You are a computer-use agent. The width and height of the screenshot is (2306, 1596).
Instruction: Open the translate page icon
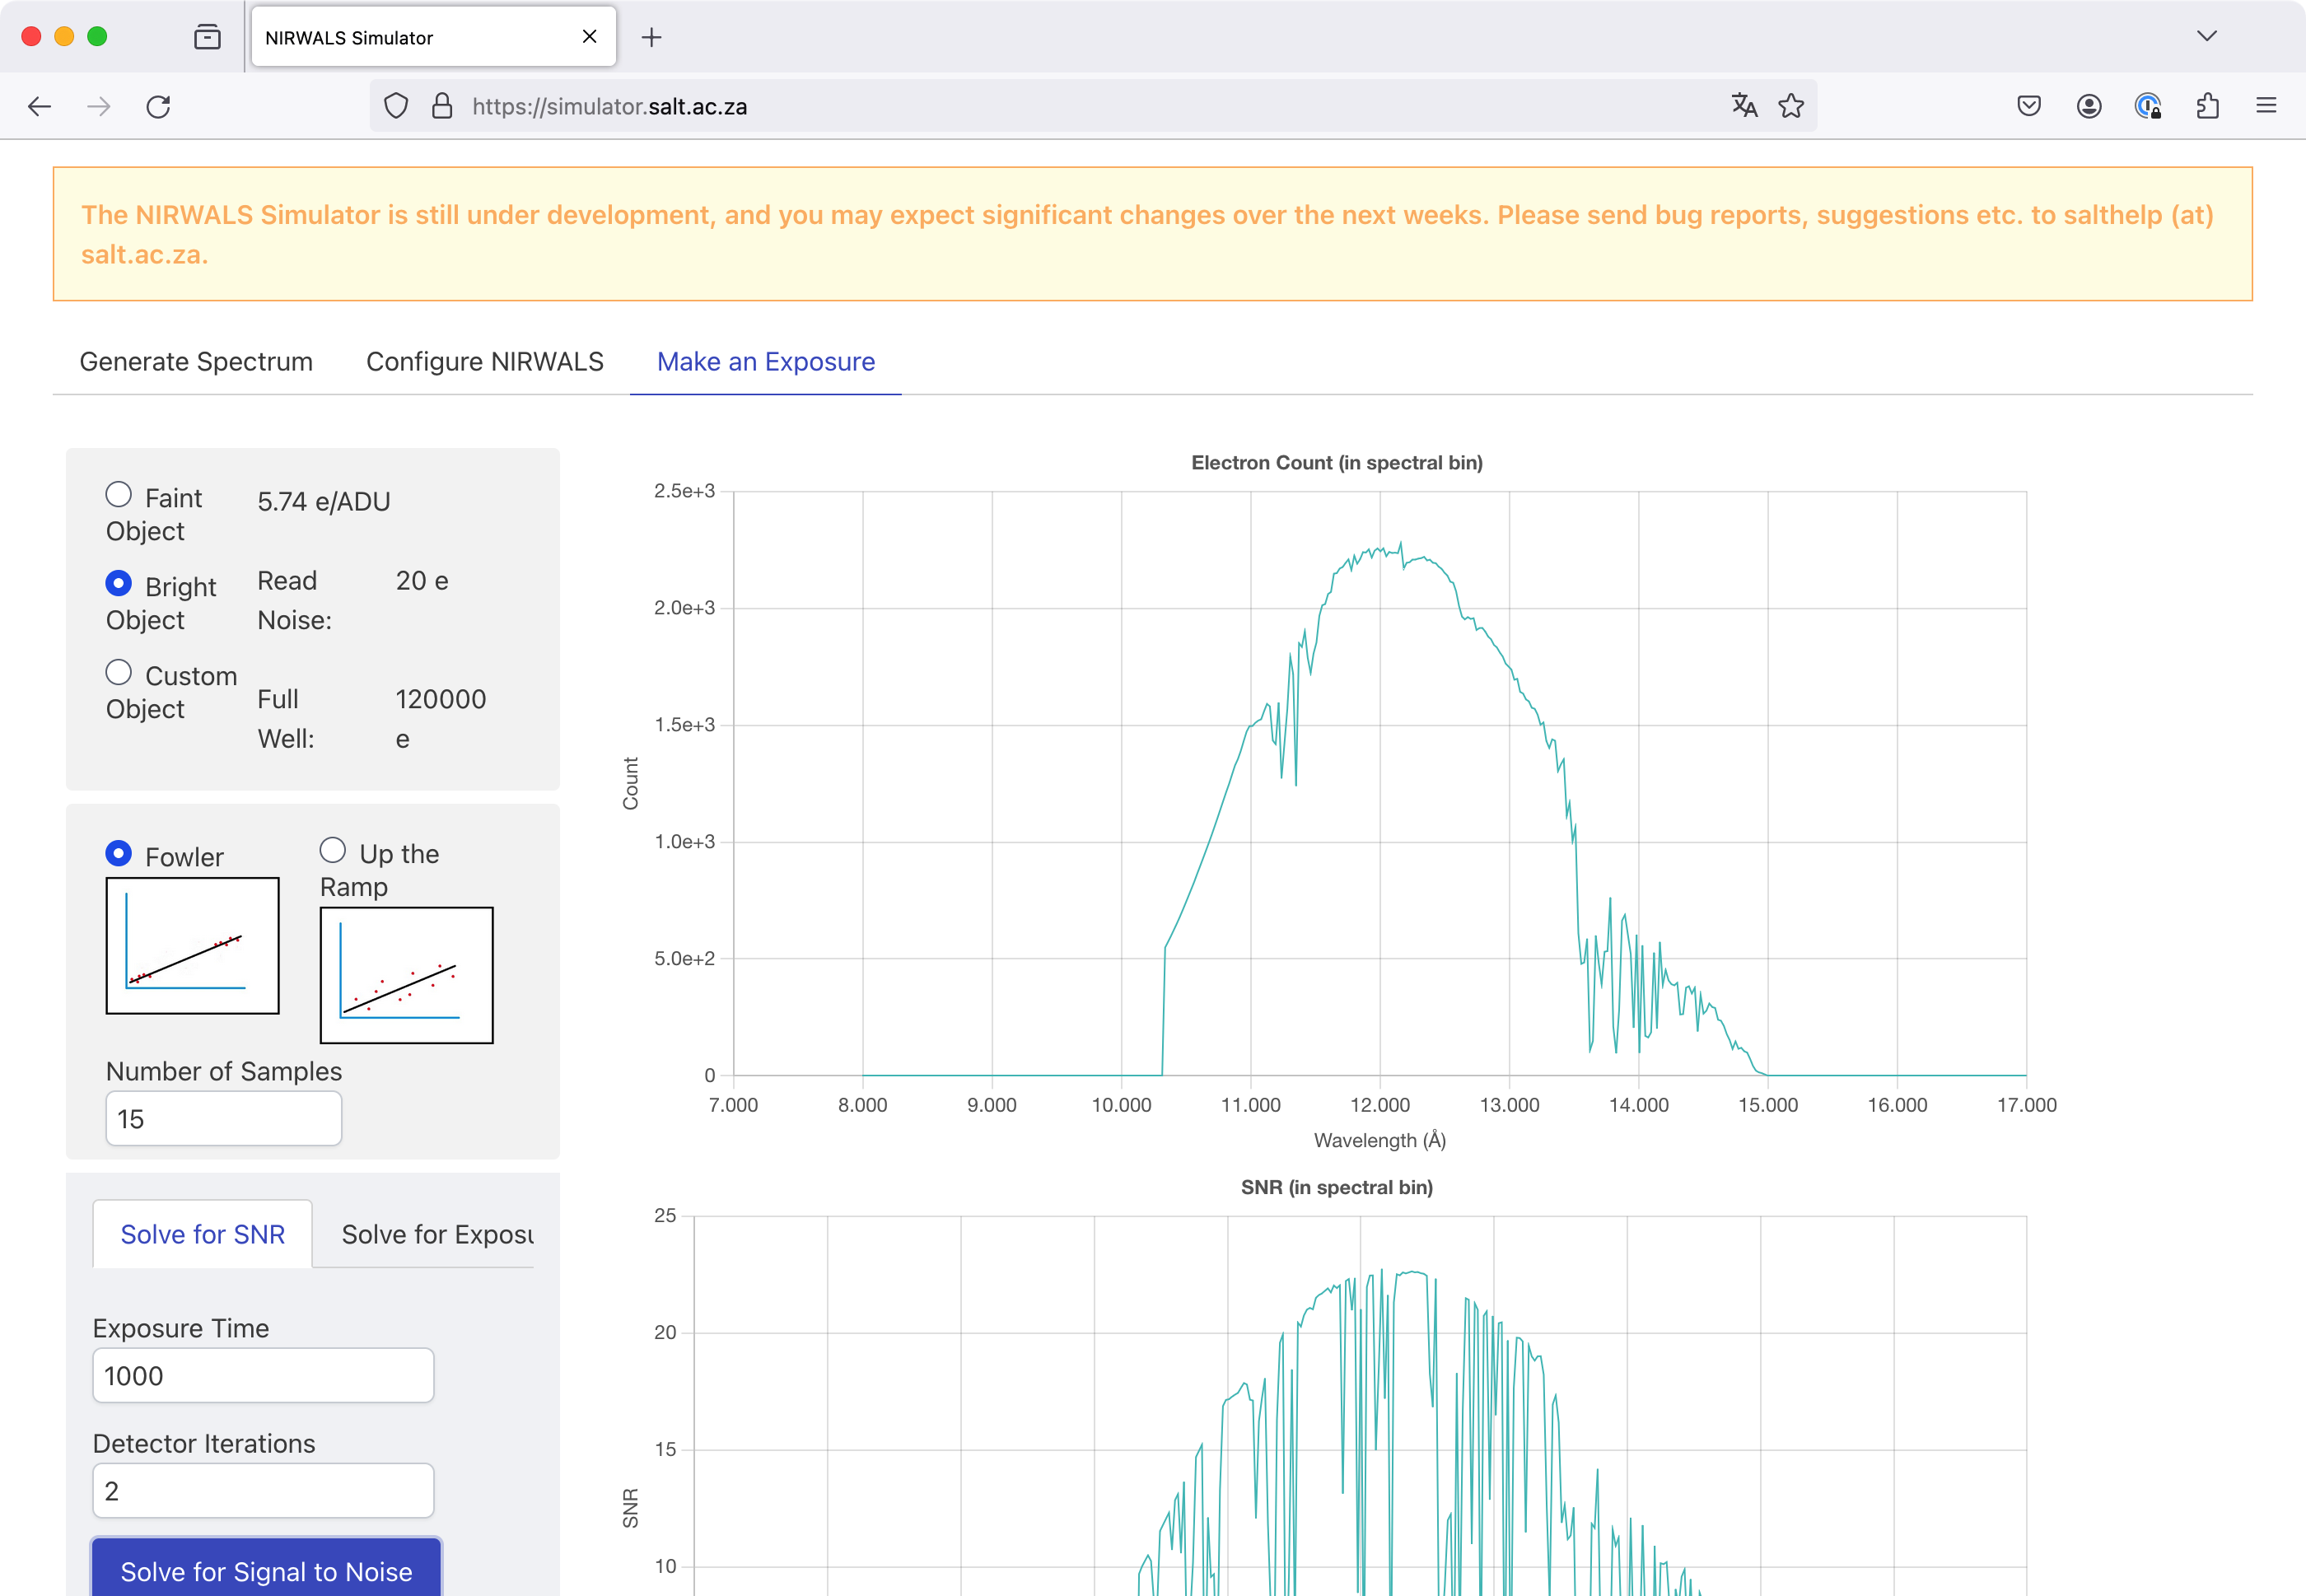pos(1744,106)
